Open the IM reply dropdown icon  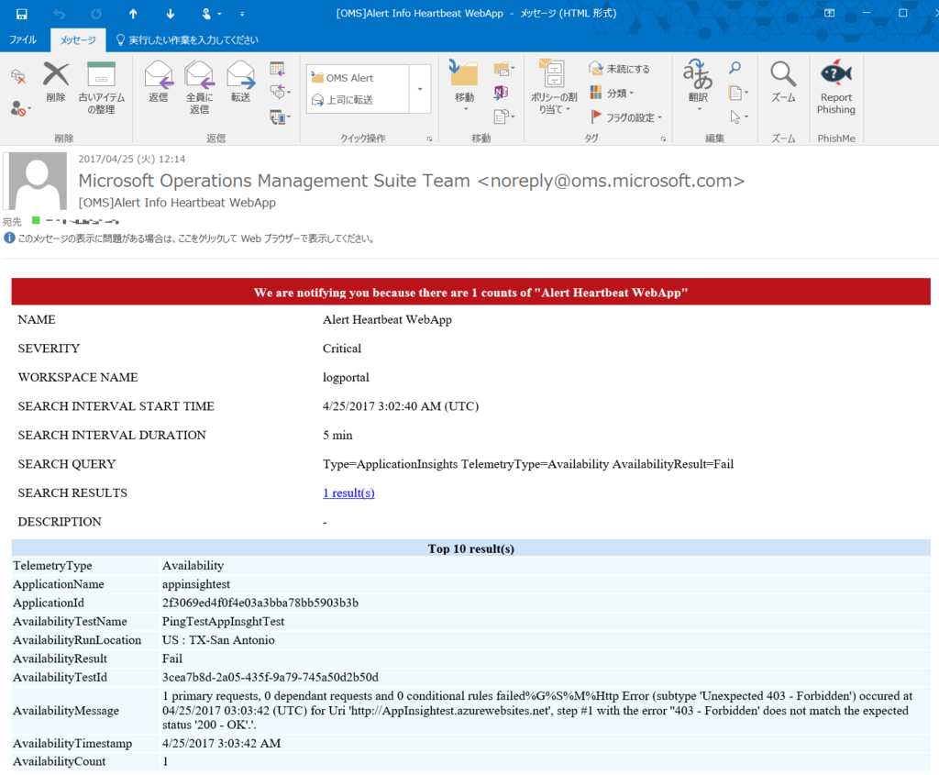280,93
